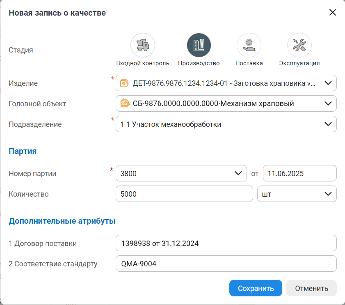This screenshot has width=345, height=305.
Task: Expand the Подразделение dropdown
Action: [328, 124]
